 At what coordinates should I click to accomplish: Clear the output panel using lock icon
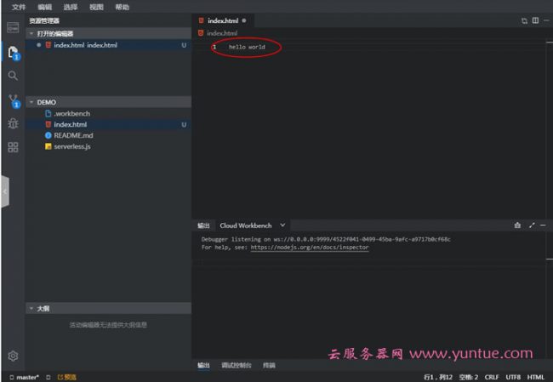point(517,225)
